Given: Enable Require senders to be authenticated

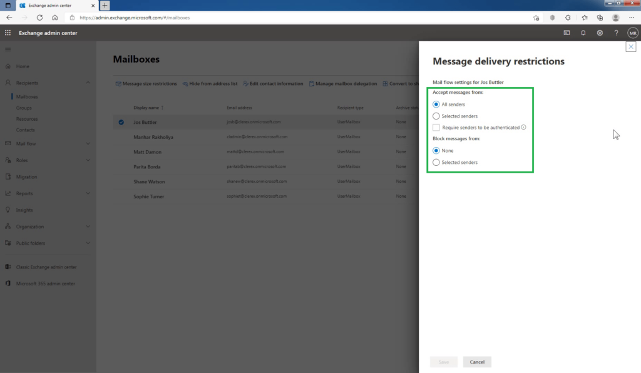Looking at the screenshot, I should click(x=436, y=128).
